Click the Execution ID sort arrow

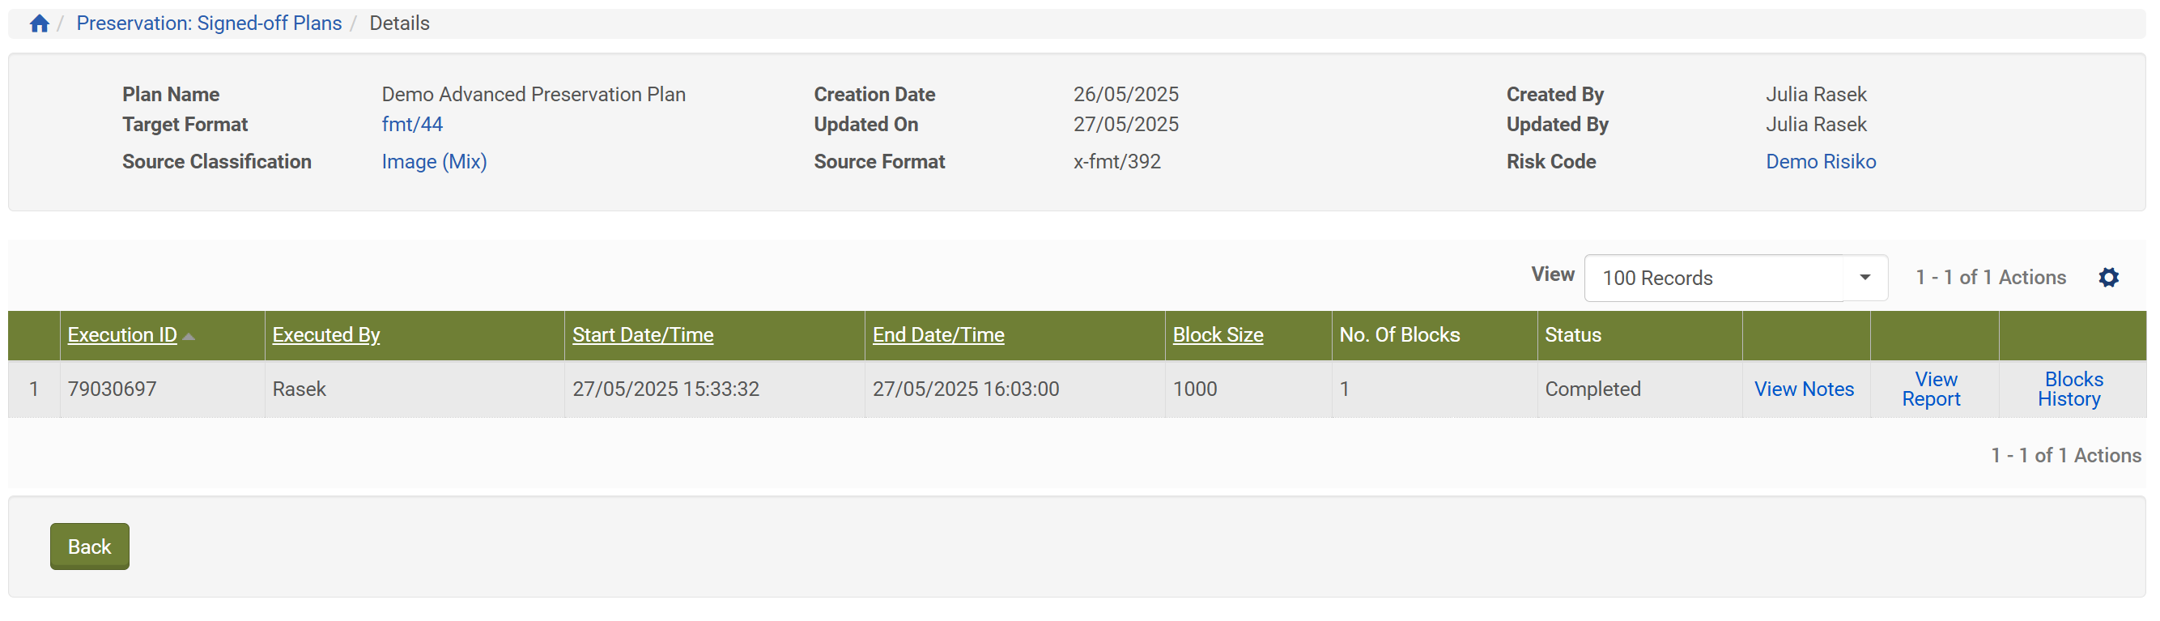(189, 336)
